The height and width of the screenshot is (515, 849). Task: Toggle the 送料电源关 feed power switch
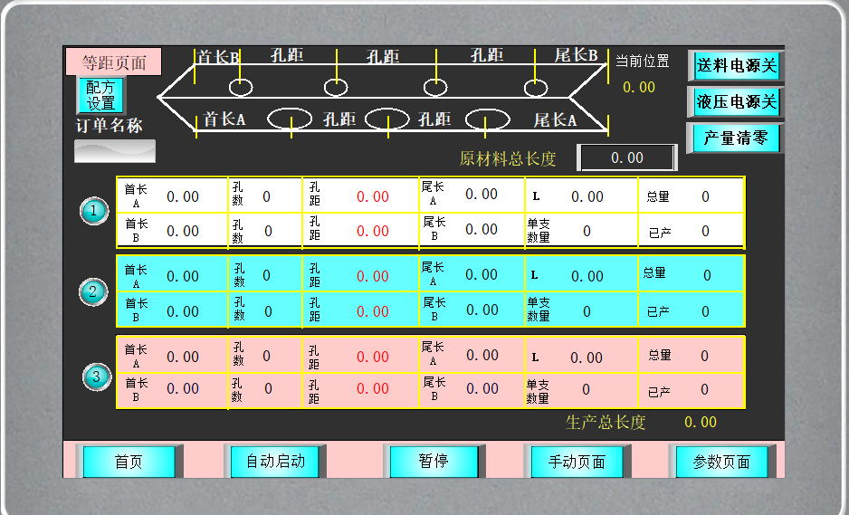[735, 66]
